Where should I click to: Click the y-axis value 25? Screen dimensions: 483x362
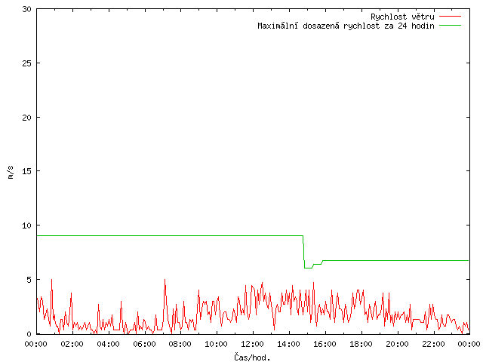click(27, 63)
